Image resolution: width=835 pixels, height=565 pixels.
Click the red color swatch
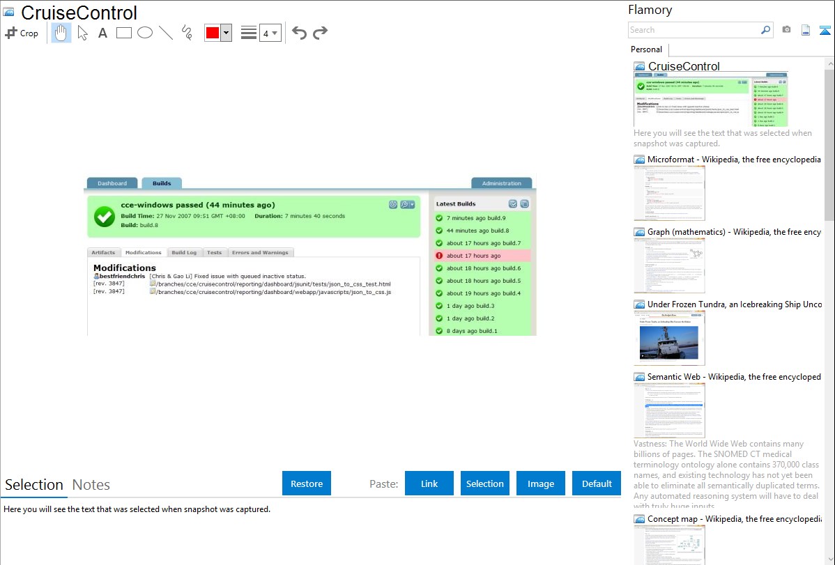coord(212,33)
